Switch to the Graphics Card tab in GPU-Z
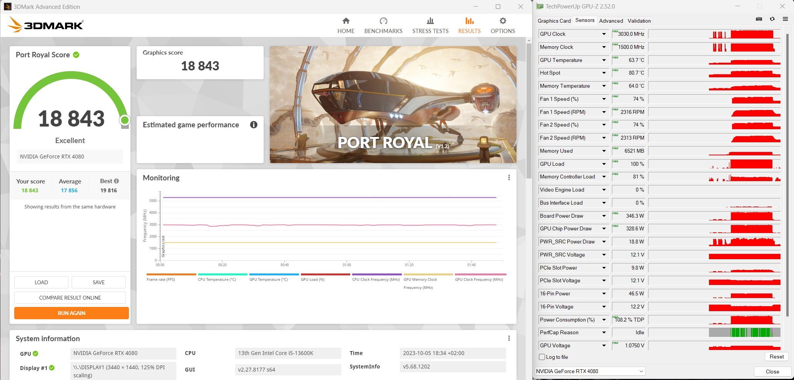 tap(554, 21)
